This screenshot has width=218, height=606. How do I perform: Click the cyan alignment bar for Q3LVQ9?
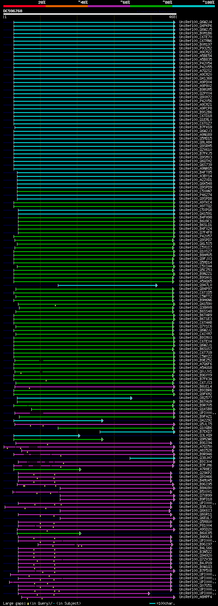pyautogui.click(x=47, y=435)
